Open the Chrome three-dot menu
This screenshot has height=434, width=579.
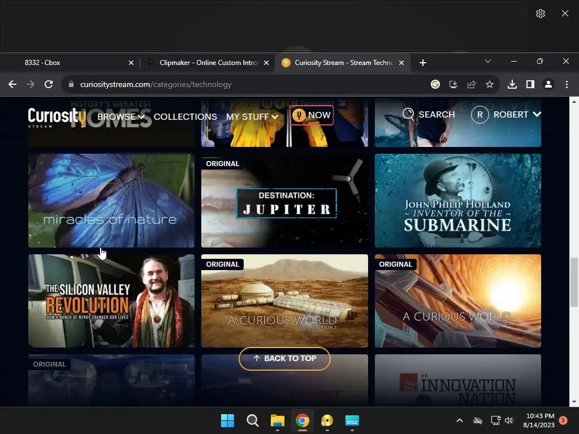[567, 85]
